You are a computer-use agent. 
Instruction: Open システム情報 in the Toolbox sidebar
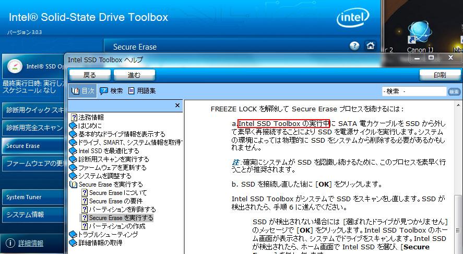pos(33,215)
